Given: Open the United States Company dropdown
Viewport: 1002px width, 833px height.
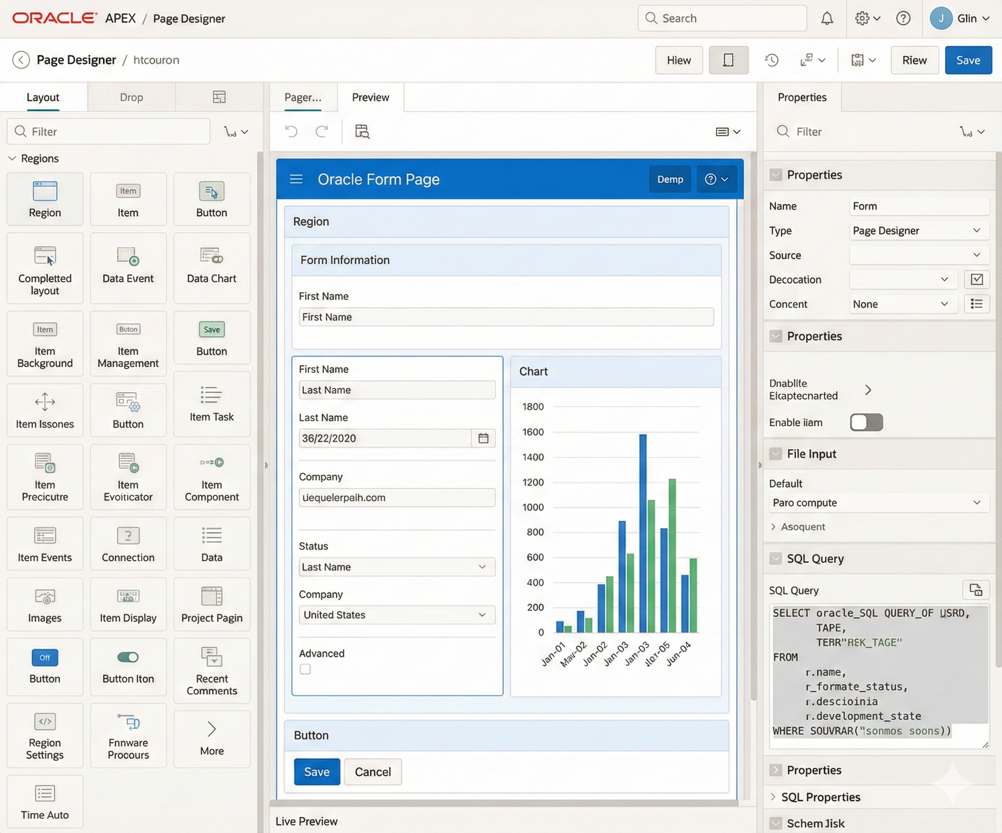Looking at the screenshot, I should [x=482, y=615].
